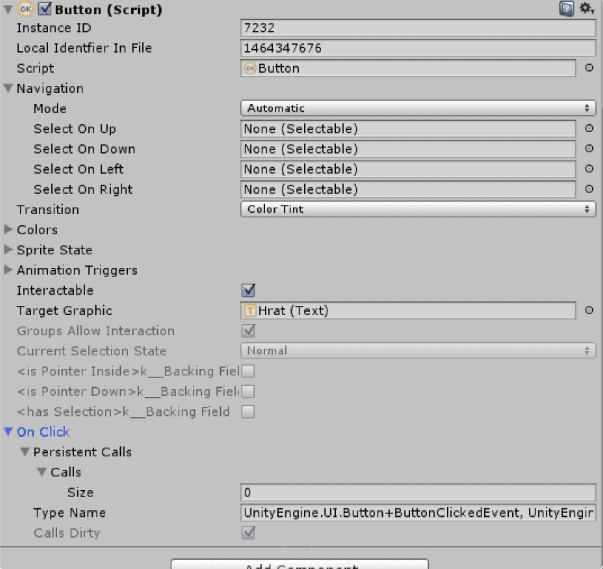The width and height of the screenshot is (603, 569).
Task: Open the Transition dropdown
Action: pos(418,209)
